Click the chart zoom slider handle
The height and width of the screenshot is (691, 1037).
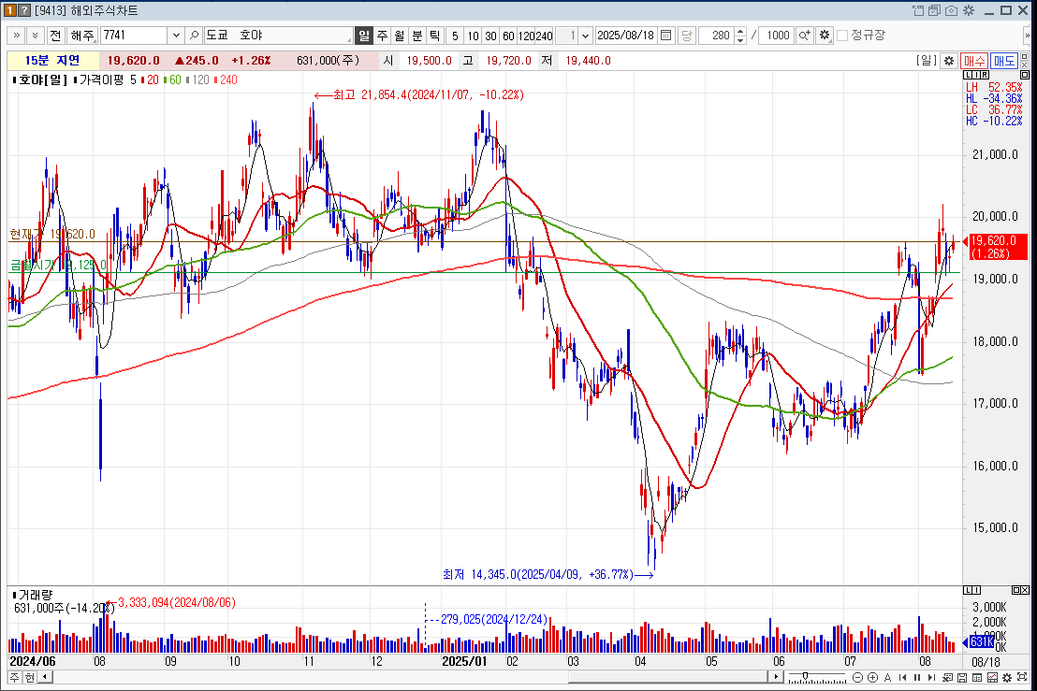coord(805,677)
